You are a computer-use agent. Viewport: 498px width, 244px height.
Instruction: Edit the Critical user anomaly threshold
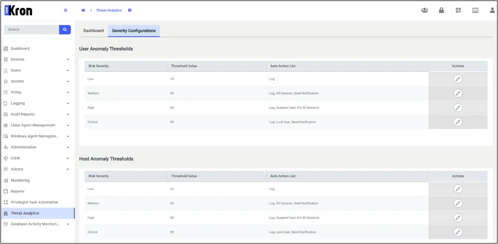pos(458,122)
